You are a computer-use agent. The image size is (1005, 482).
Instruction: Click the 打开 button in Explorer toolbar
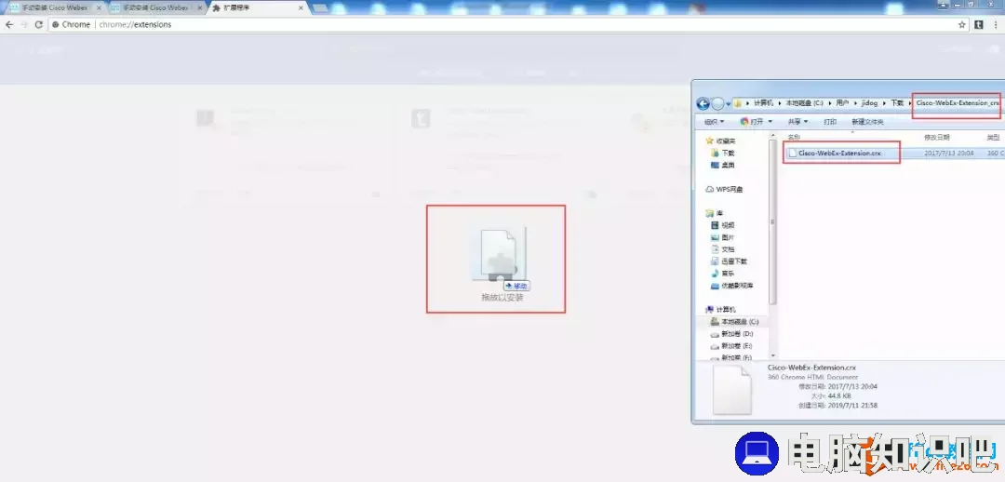tap(753, 121)
